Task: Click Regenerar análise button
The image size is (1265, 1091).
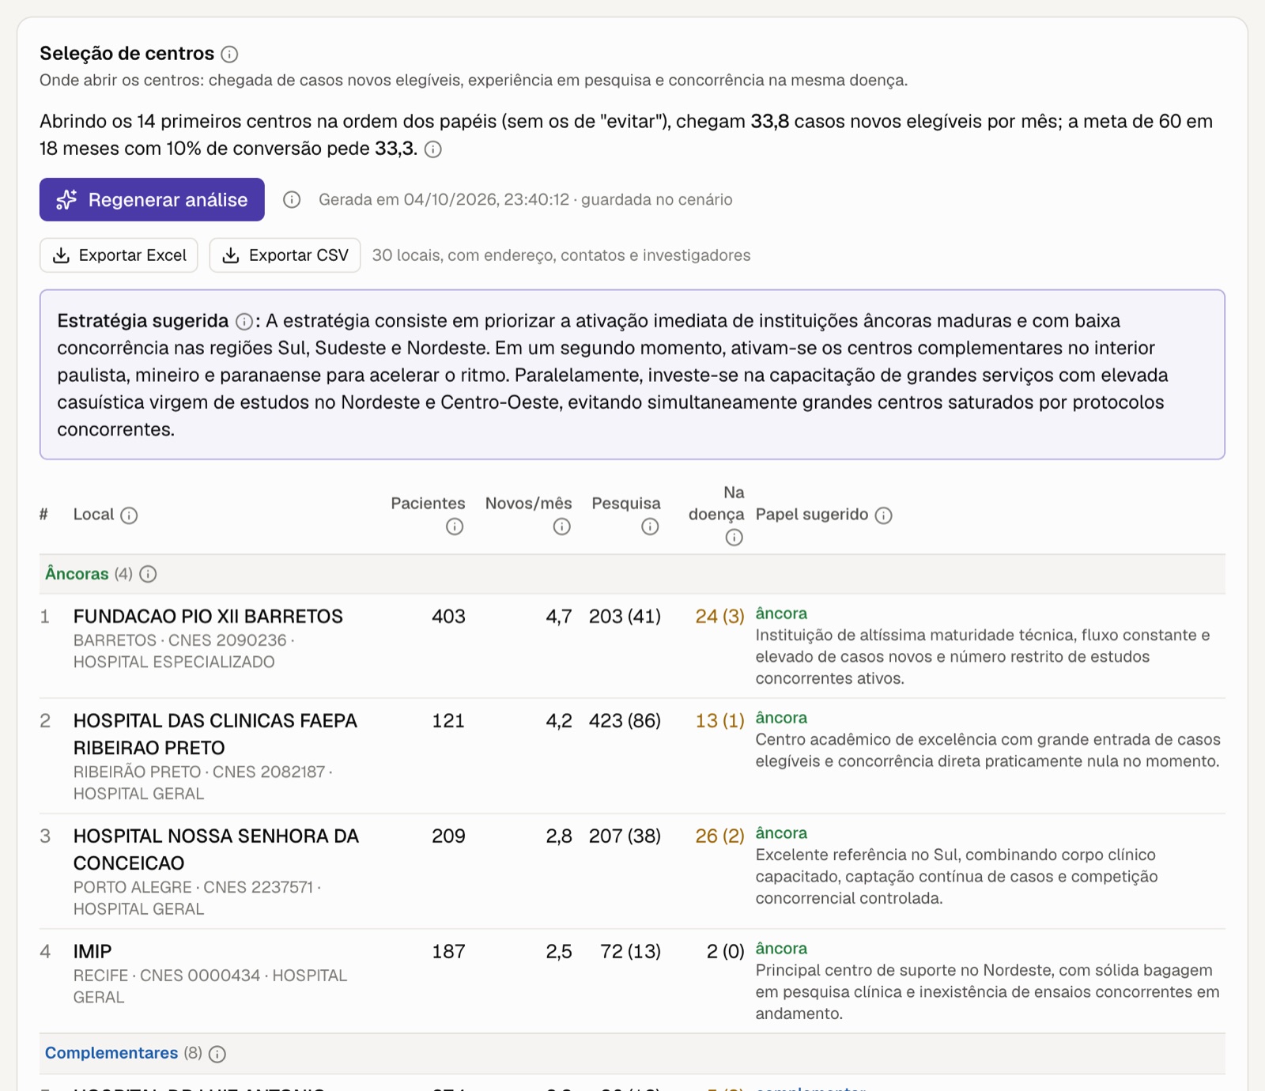Action: tap(152, 200)
